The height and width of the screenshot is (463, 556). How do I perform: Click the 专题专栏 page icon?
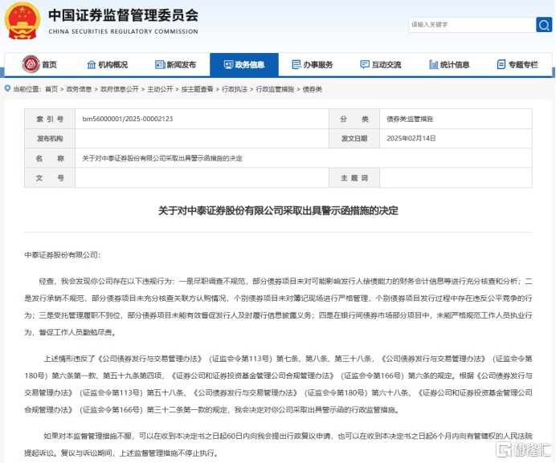pyautogui.click(x=501, y=64)
